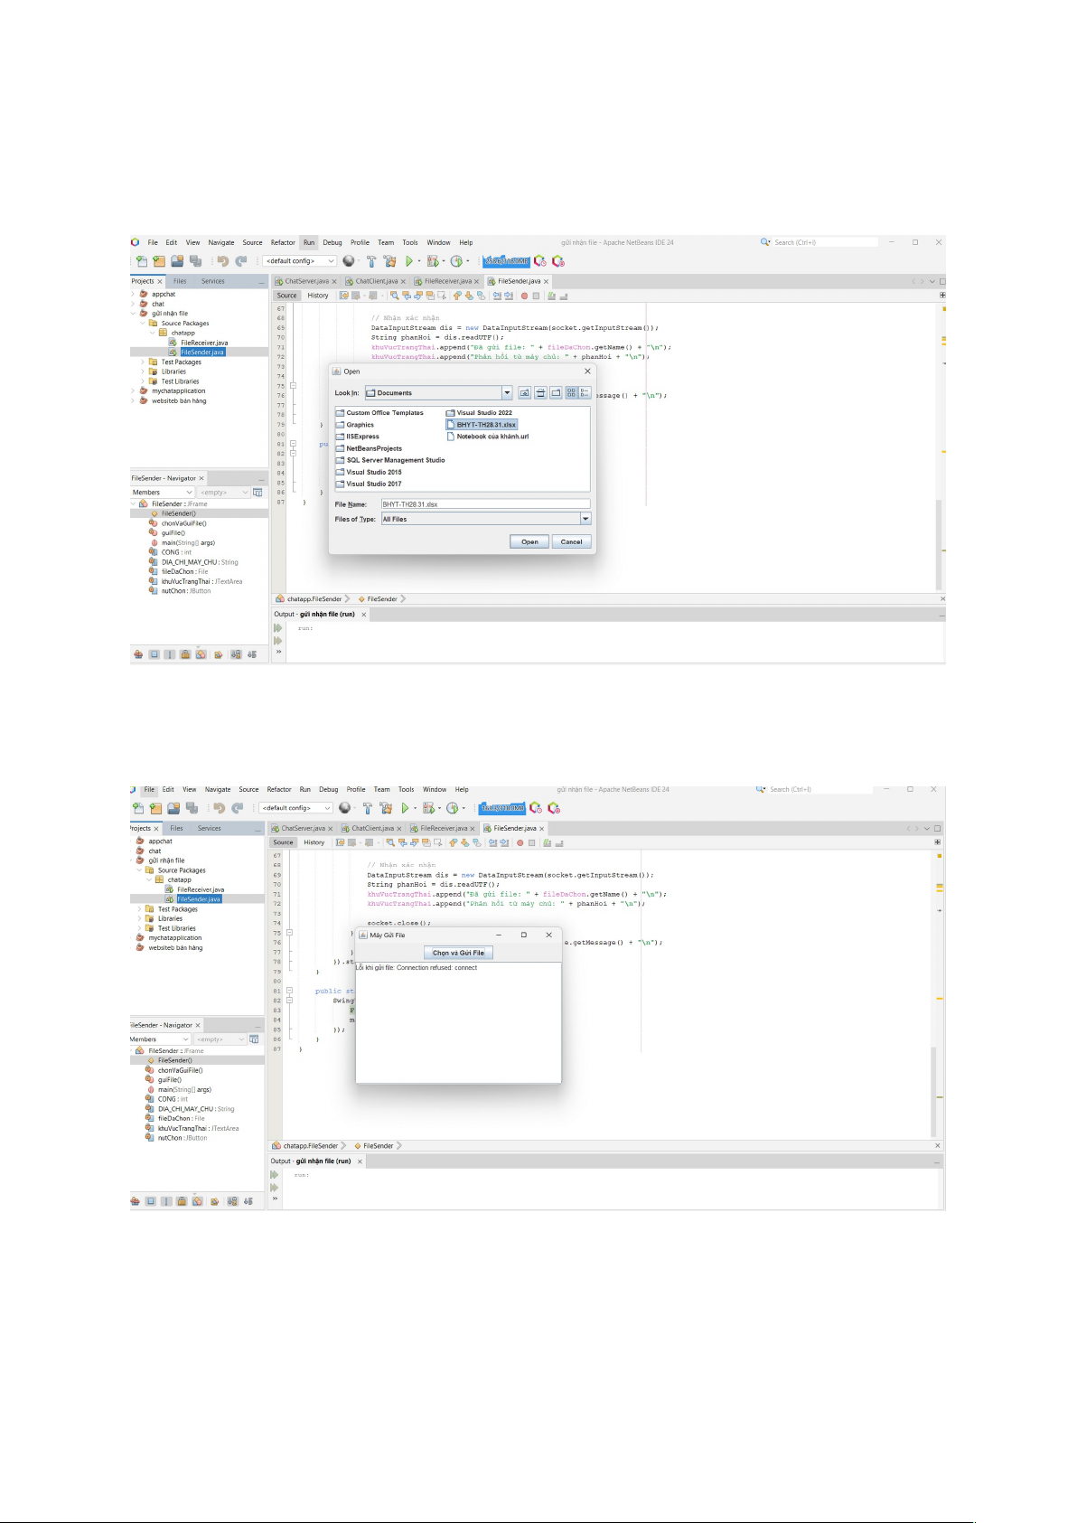Select the SQL Server Management Studio folder
This screenshot has height=1523, width=1077.
click(395, 460)
